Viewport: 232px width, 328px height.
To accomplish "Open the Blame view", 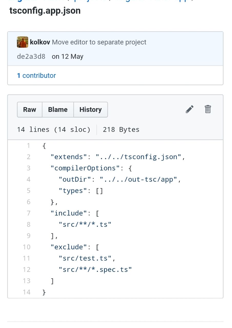I will pos(58,110).
